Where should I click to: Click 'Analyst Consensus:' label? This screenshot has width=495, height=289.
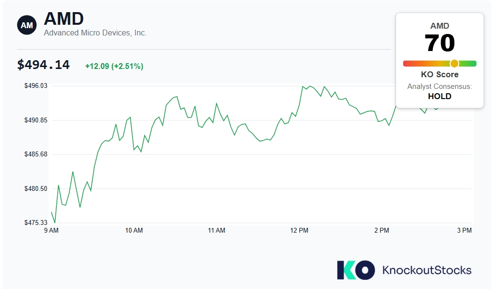[440, 86]
